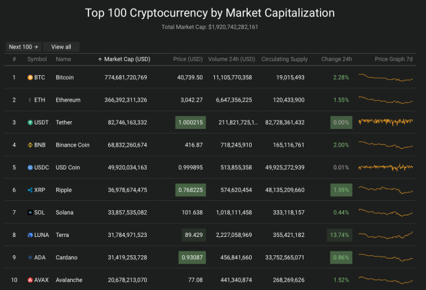
Task: Click the Terra LUNA icon
Action: (x=30, y=235)
